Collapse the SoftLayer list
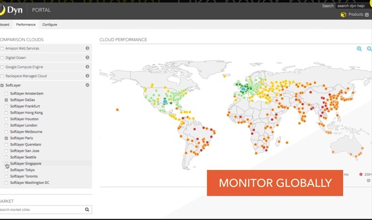Viewport: 372px width, 220px height. (x=87, y=85)
